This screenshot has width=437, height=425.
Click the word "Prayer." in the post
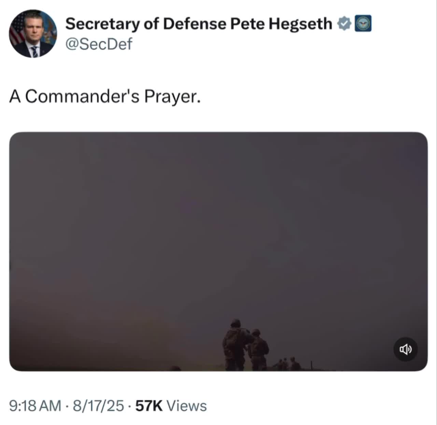click(172, 97)
